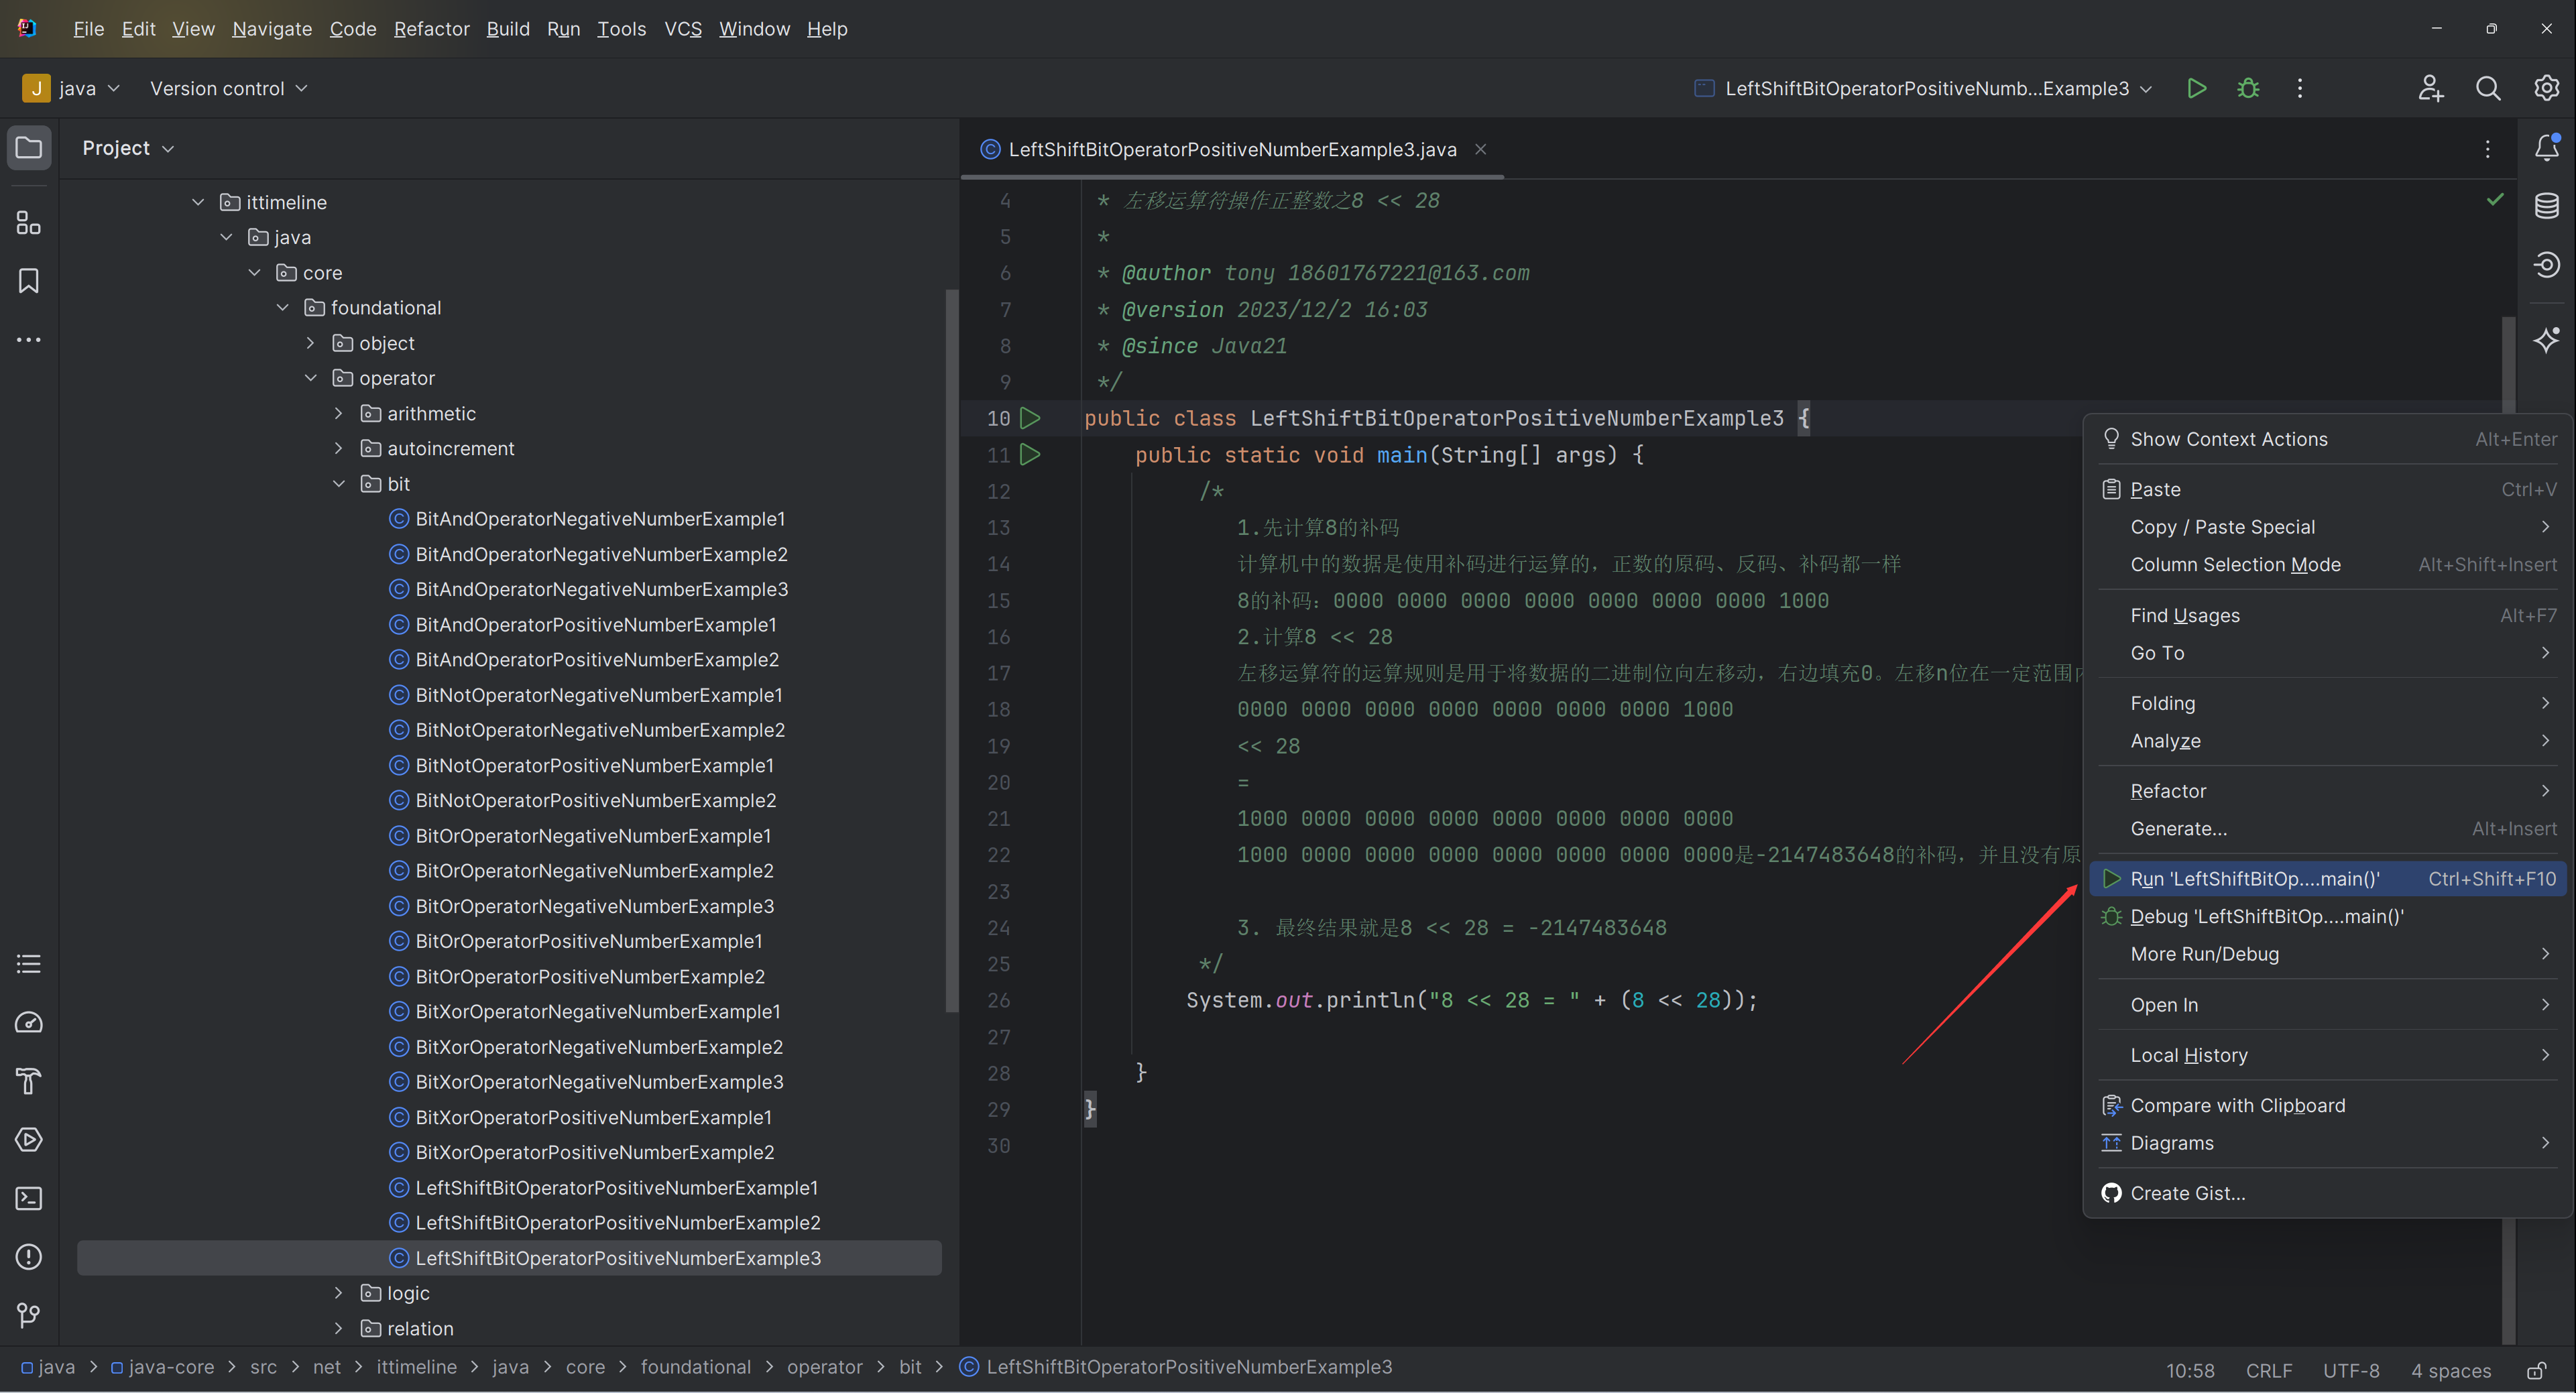Expand the relation folder
This screenshot has width=2576, height=1393.
coord(339,1328)
